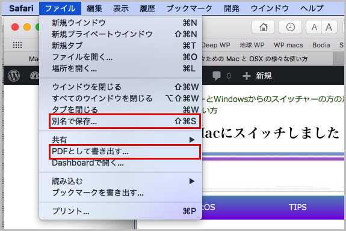Image resolution: width=346 pixels, height=231 pixels.
Task: Switch to the Mac と OSX の様々な使い方 tab
Action: 267,59
